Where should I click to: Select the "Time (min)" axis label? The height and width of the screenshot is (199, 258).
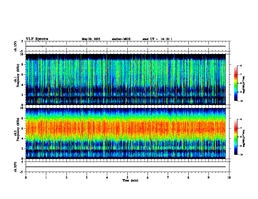click(x=130, y=180)
